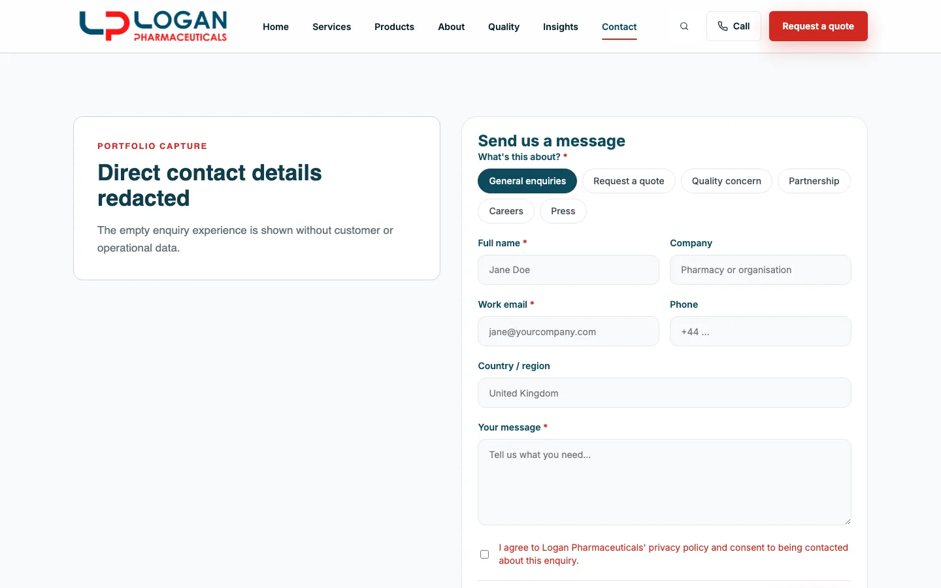
Task: Click into the Company input field
Action: click(x=761, y=270)
